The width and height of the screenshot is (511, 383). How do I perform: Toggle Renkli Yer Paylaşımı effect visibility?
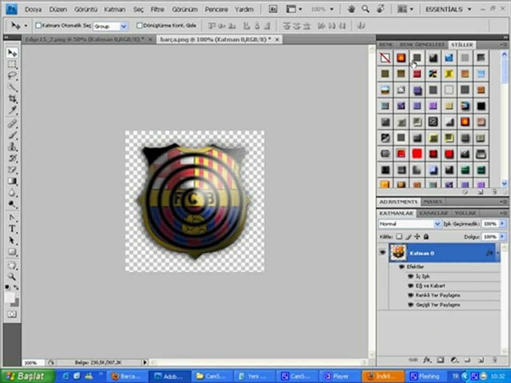click(410, 295)
